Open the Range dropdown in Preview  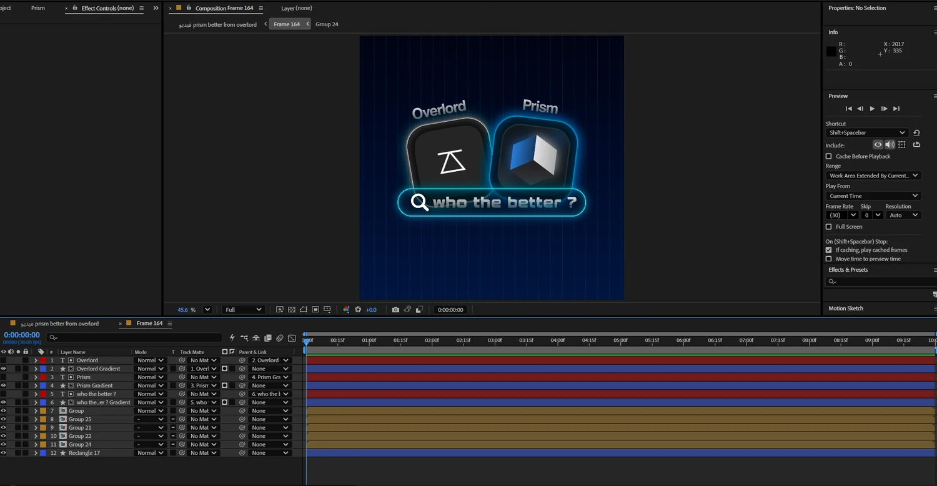873,176
